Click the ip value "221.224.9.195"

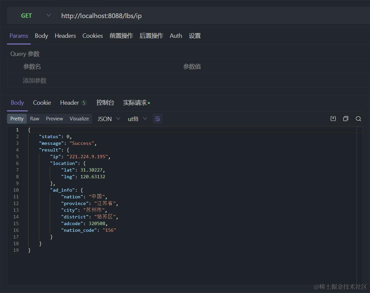(87, 157)
